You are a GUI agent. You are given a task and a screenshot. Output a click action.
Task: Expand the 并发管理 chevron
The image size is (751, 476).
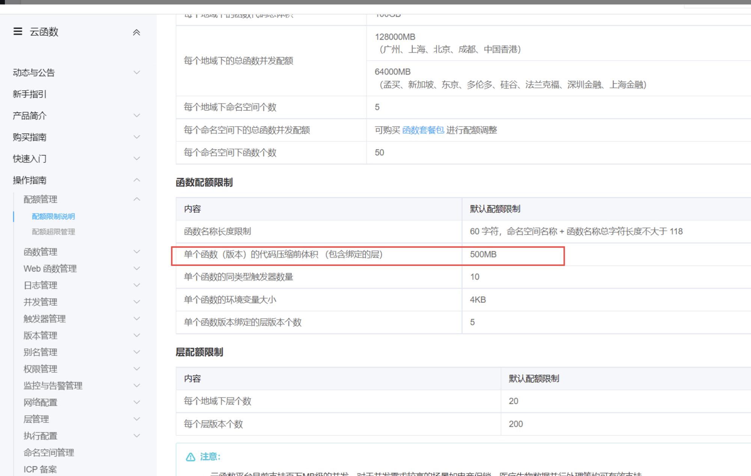pos(137,302)
